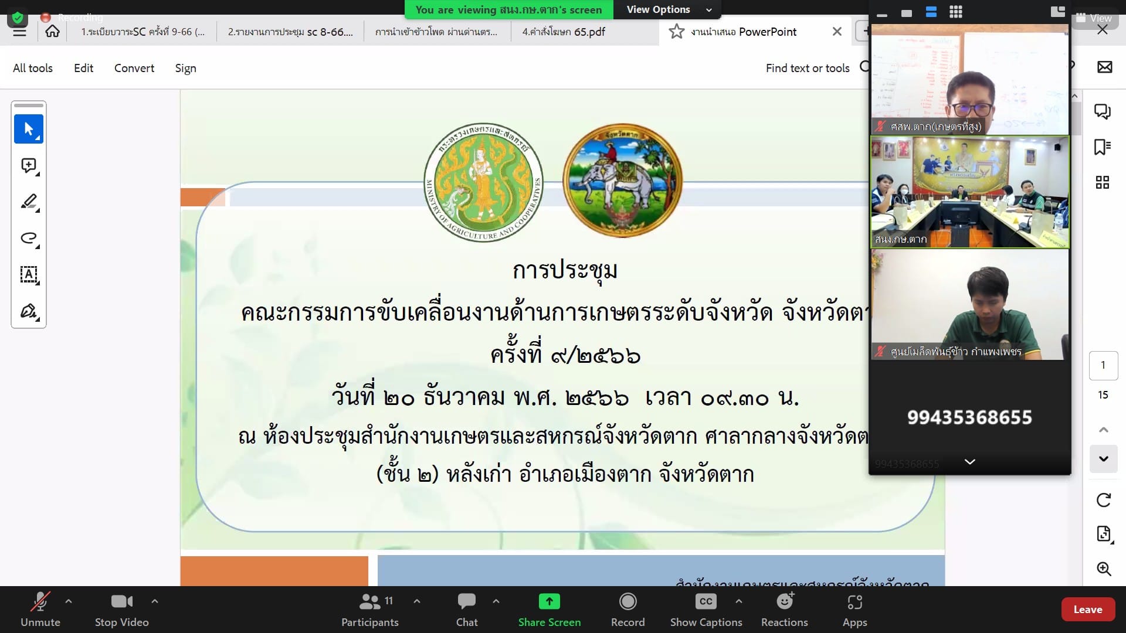Expand the View Options dropdown
This screenshot has width=1126, height=633.
tap(667, 9)
